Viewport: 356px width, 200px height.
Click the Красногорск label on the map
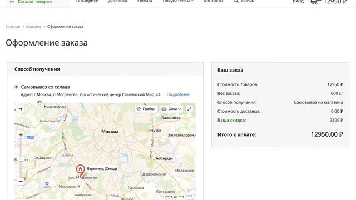pos(55,106)
